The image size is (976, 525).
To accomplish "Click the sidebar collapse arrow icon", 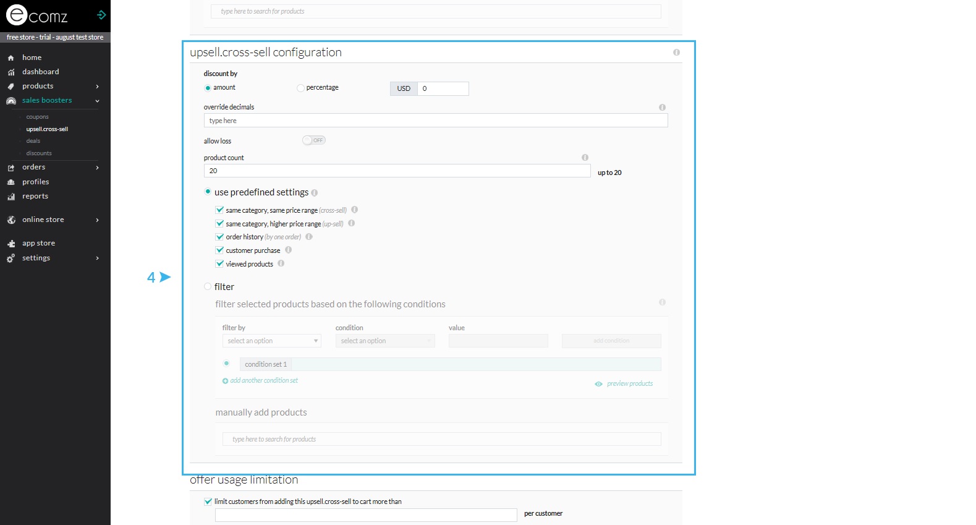I will [101, 15].
